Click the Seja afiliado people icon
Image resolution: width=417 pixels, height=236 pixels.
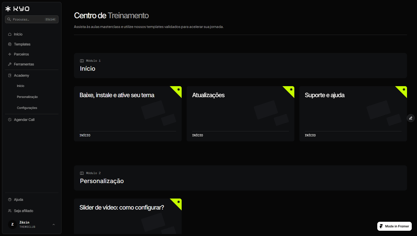point(10,211)
